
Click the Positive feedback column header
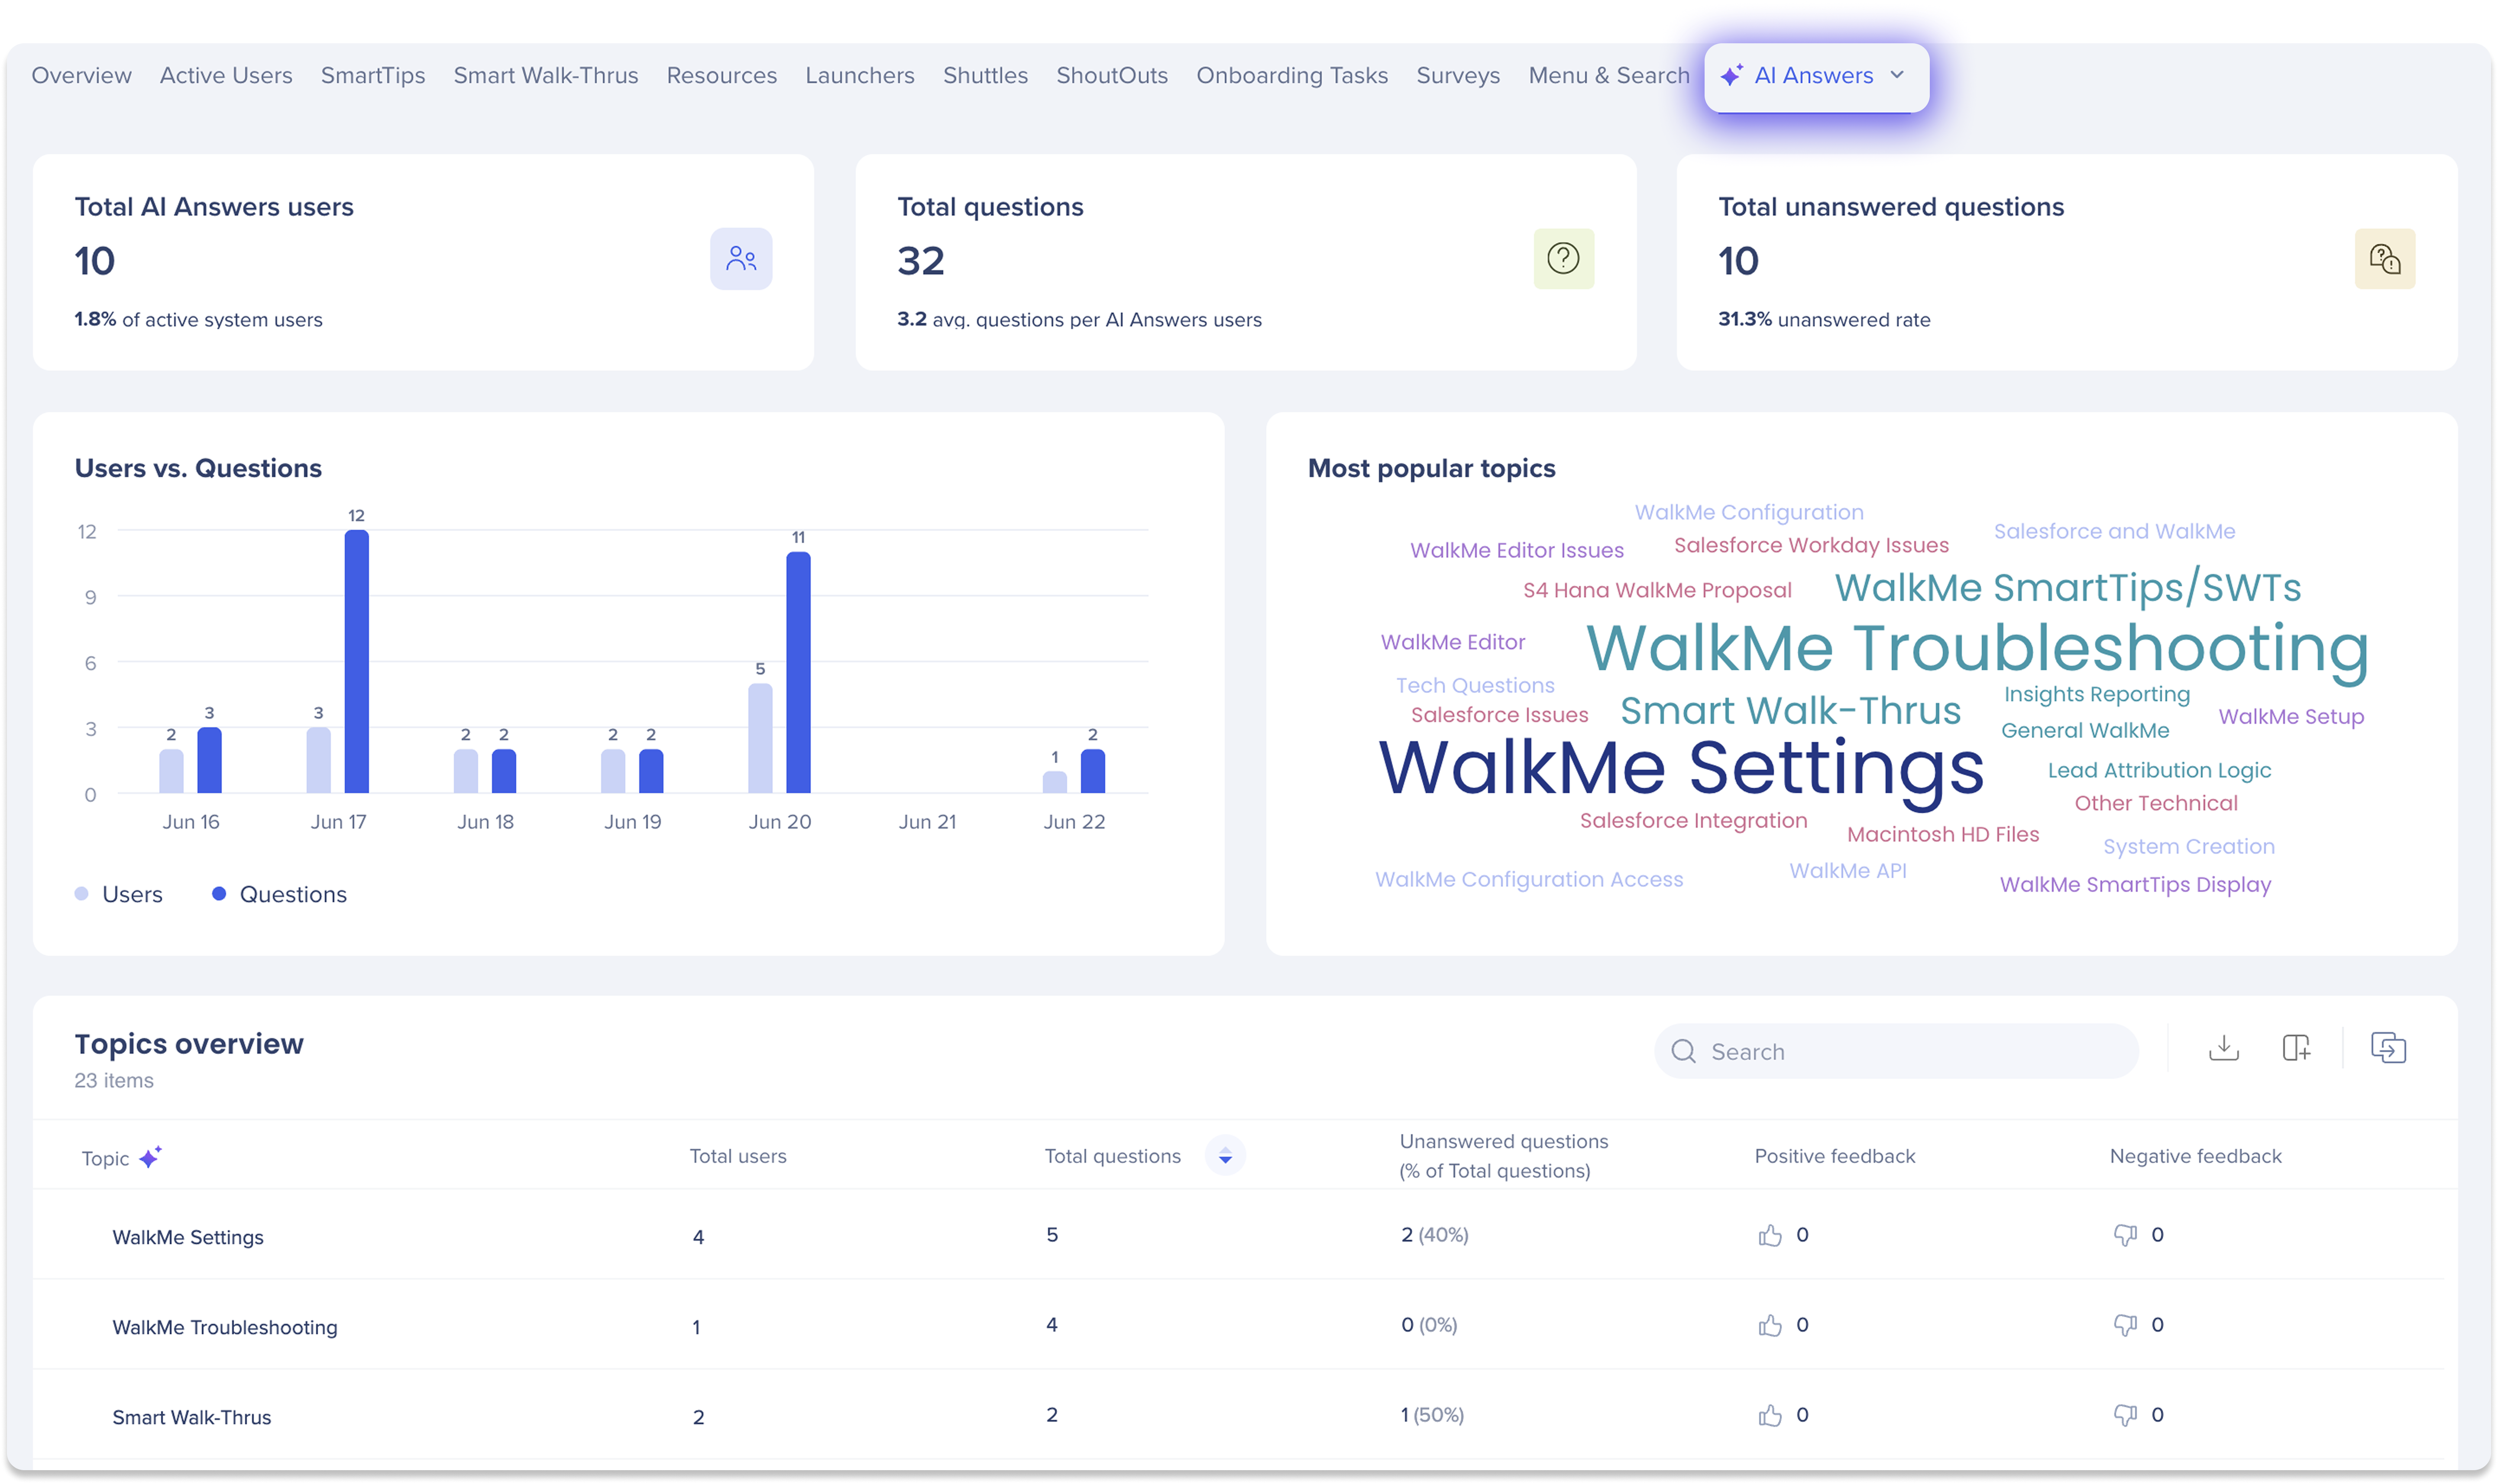[1834, 1156]
